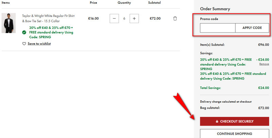Delete the shirt using the trash icon

click(x=175, y=18)
